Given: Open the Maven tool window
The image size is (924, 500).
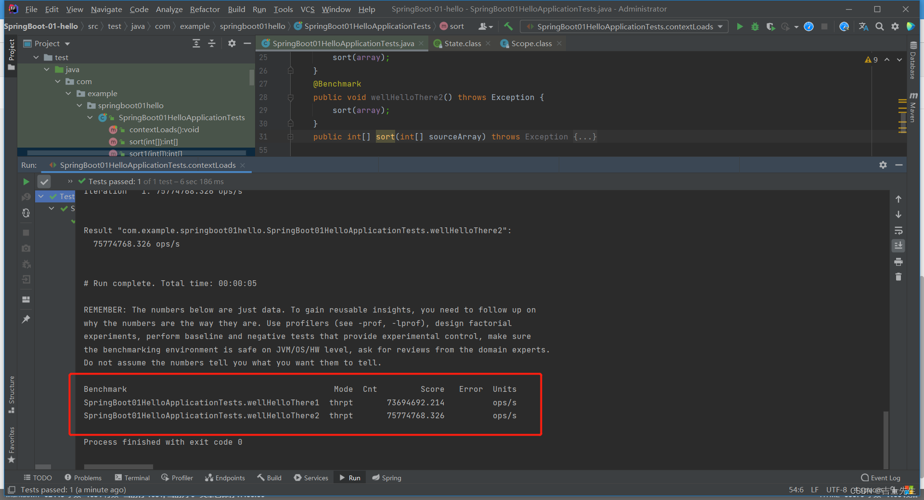Looking at the screenshot, I should coord(913,107).
